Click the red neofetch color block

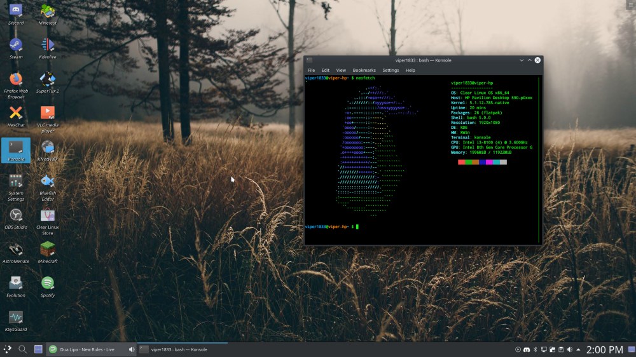tap(461, 162)
